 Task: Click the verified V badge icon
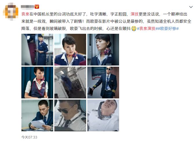coord(37,7)
